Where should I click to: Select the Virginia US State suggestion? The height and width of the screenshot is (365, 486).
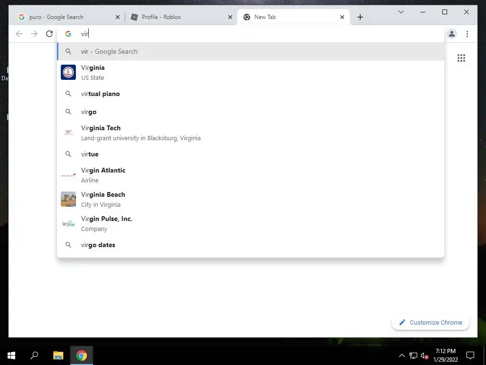tap(251, 72)
